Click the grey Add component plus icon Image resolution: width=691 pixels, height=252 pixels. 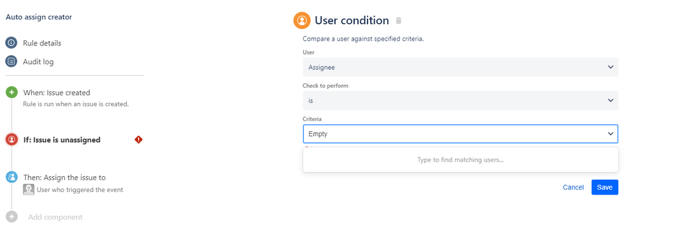12,217
